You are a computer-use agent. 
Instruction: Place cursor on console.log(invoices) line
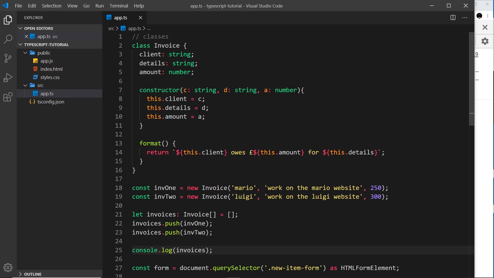tap(172, 250)
